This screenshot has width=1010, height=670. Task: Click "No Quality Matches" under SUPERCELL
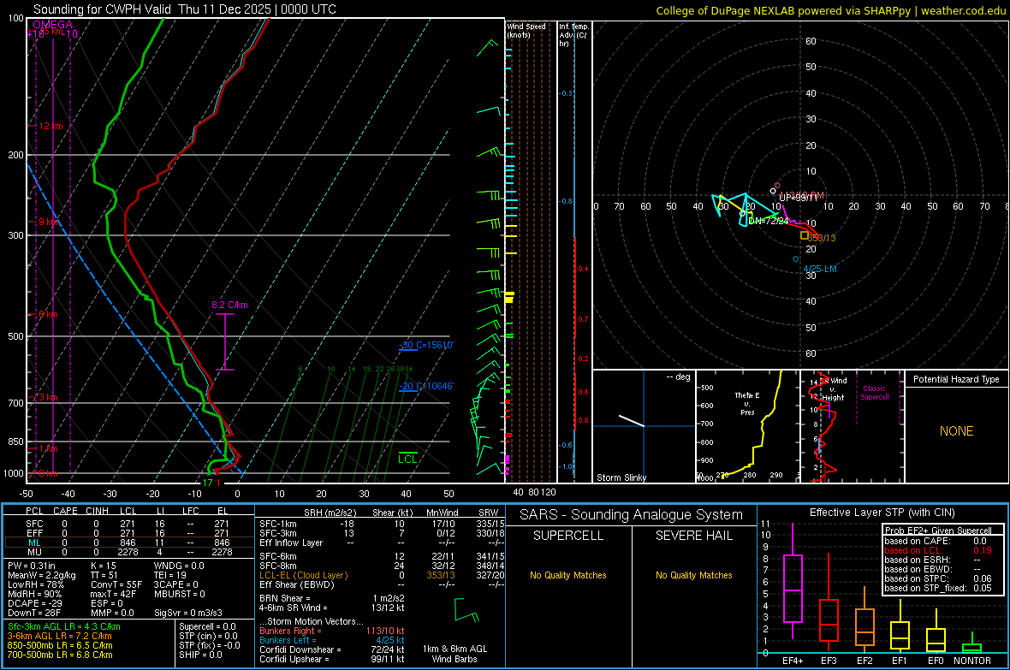[568, 575]
